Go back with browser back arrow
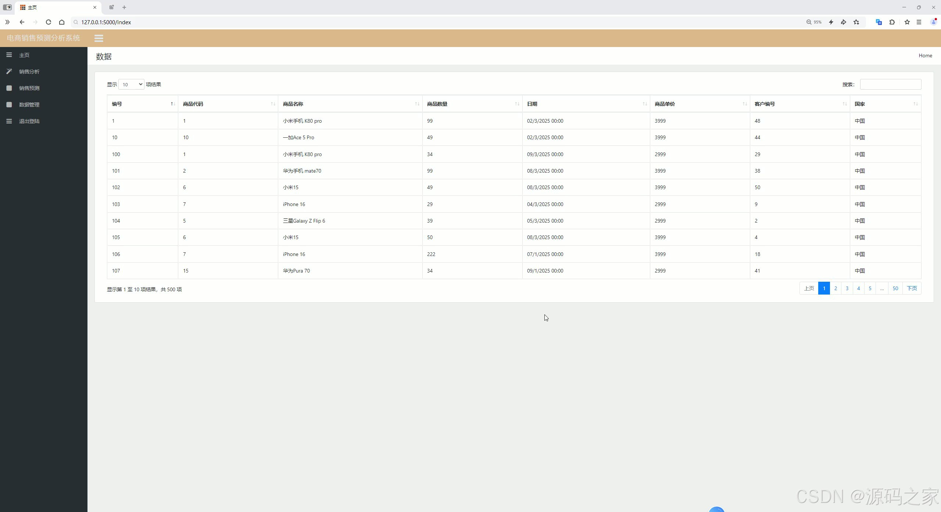The height and width of the screenshot is (512, 941). (22, 22)
